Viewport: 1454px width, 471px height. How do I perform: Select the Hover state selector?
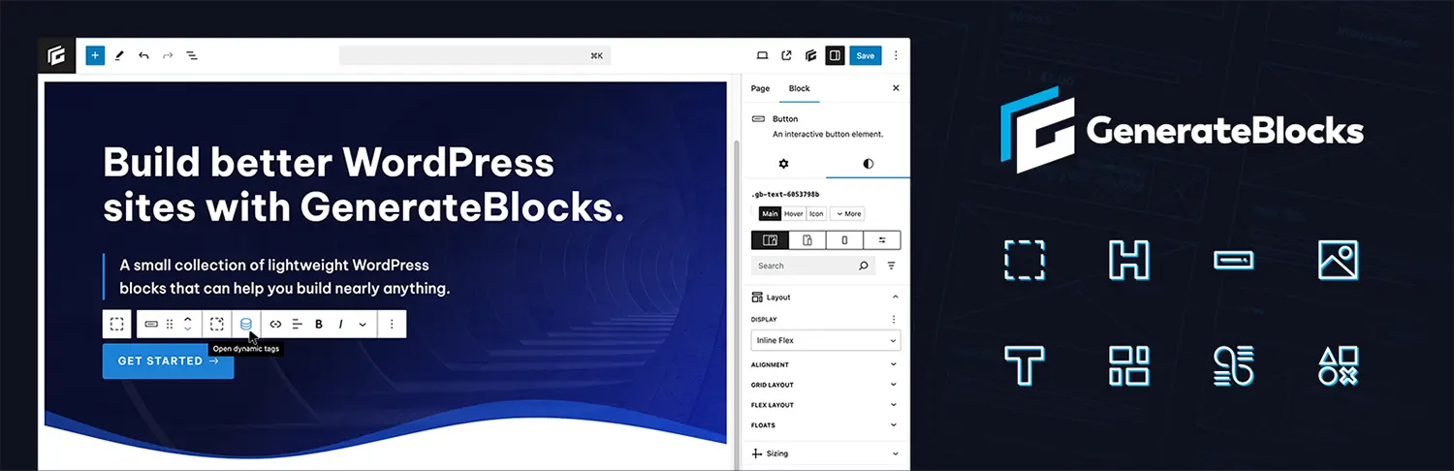(x=794, y=213)
